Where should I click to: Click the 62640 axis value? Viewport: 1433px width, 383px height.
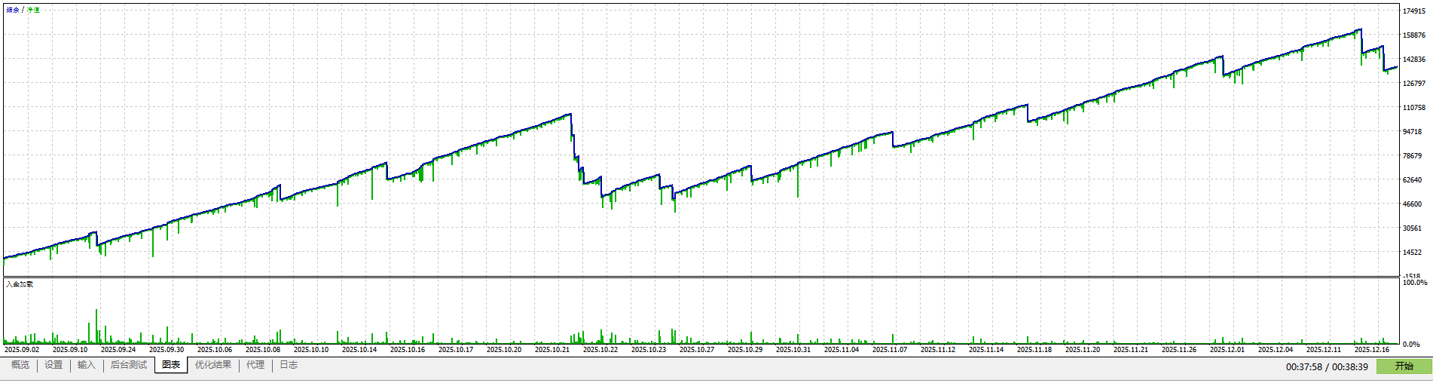[x=1412, y=180]
